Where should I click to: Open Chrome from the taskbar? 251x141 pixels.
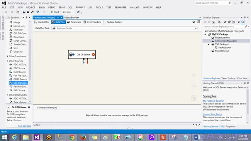(x=72, y=137)
